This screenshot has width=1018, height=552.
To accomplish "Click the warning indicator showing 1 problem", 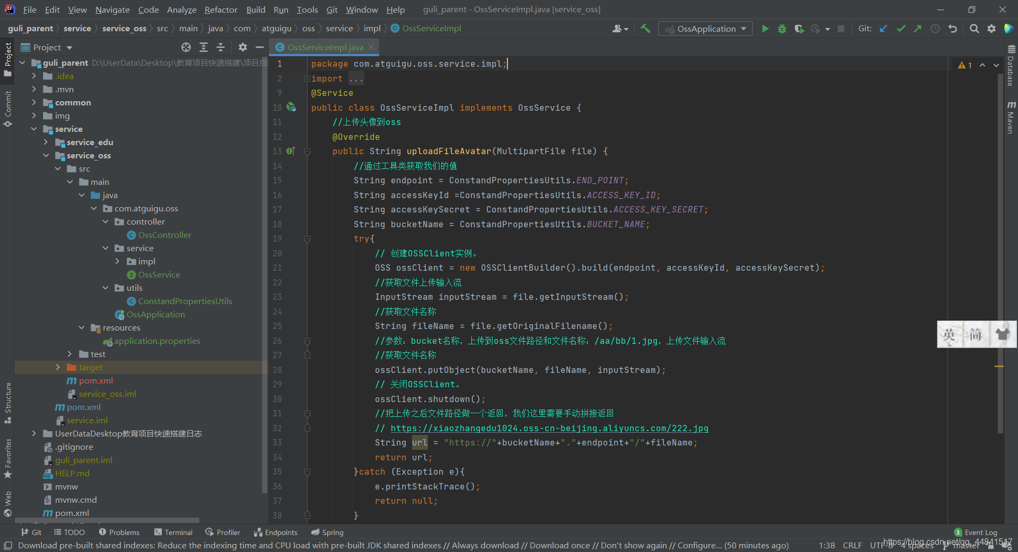I will 965,65.
